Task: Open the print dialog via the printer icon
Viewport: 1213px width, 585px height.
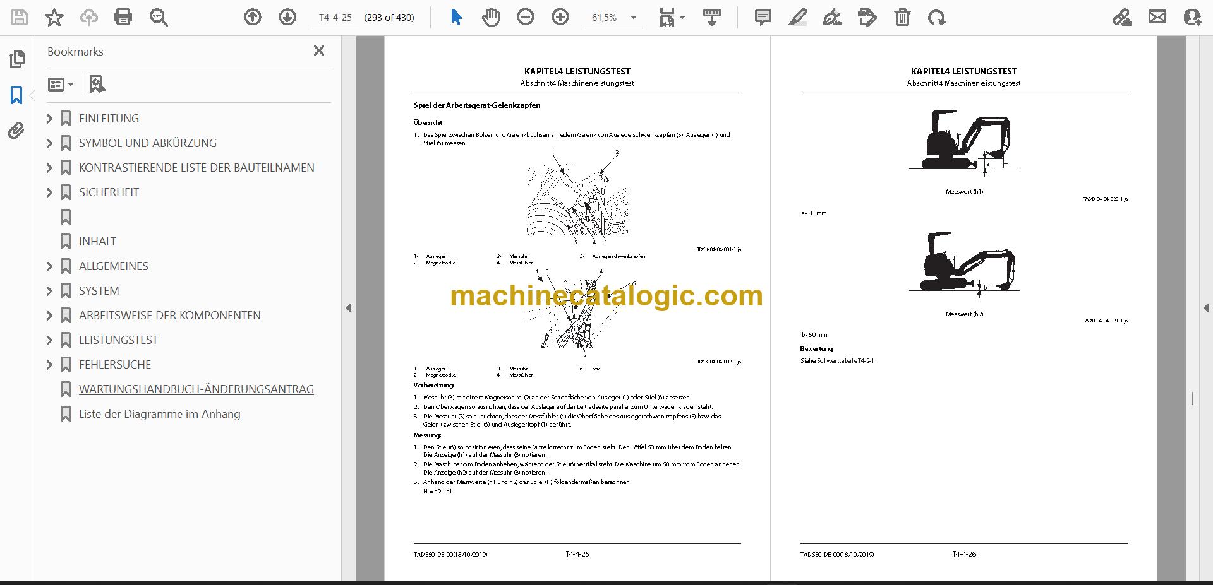Action: click(x=123, y=18)
